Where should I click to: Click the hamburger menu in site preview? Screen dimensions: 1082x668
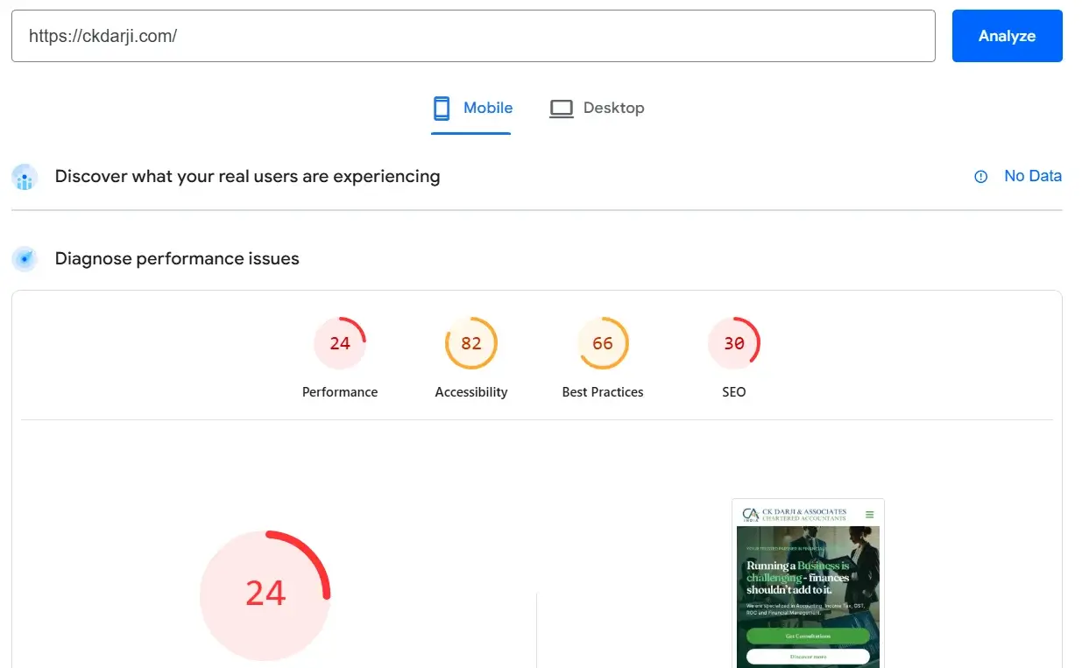(869, 515)
